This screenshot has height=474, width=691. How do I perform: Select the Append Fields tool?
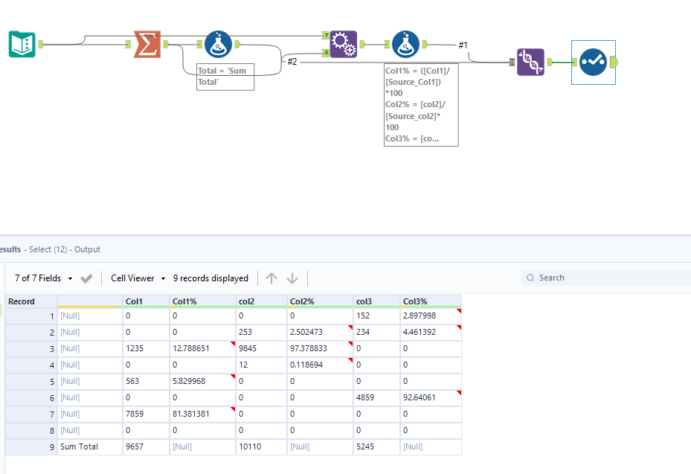tap(343, 44)
